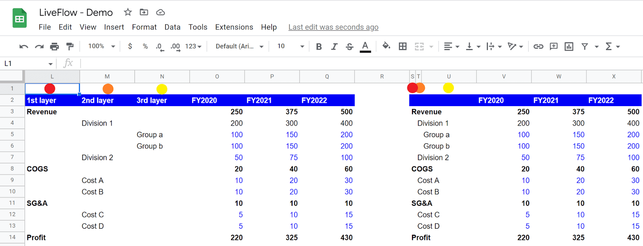Screen dimensions: 643x246
Task: Open the Edit menu
Action: tap(65, 27)
